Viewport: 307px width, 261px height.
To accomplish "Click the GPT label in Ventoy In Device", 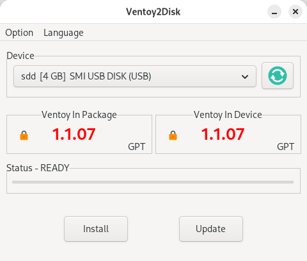I will [286, 147].
